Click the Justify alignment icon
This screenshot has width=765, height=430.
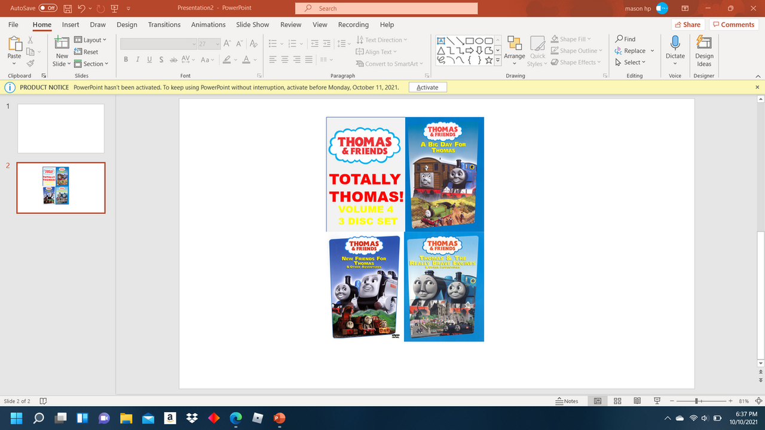(308, 60)
